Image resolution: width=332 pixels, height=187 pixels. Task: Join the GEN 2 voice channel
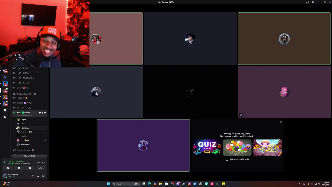coord(30,68)
